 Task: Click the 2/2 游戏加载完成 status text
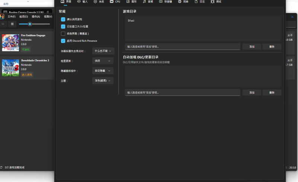pos(15,167)
